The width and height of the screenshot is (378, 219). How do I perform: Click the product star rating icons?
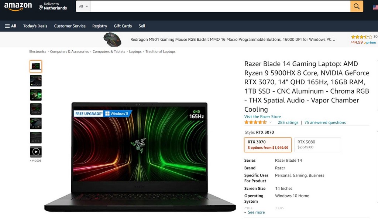tap(255, 122)
